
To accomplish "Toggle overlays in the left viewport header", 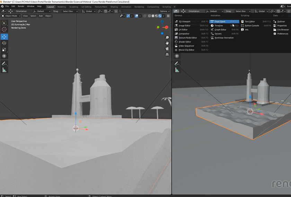I will tap(137, 16).
